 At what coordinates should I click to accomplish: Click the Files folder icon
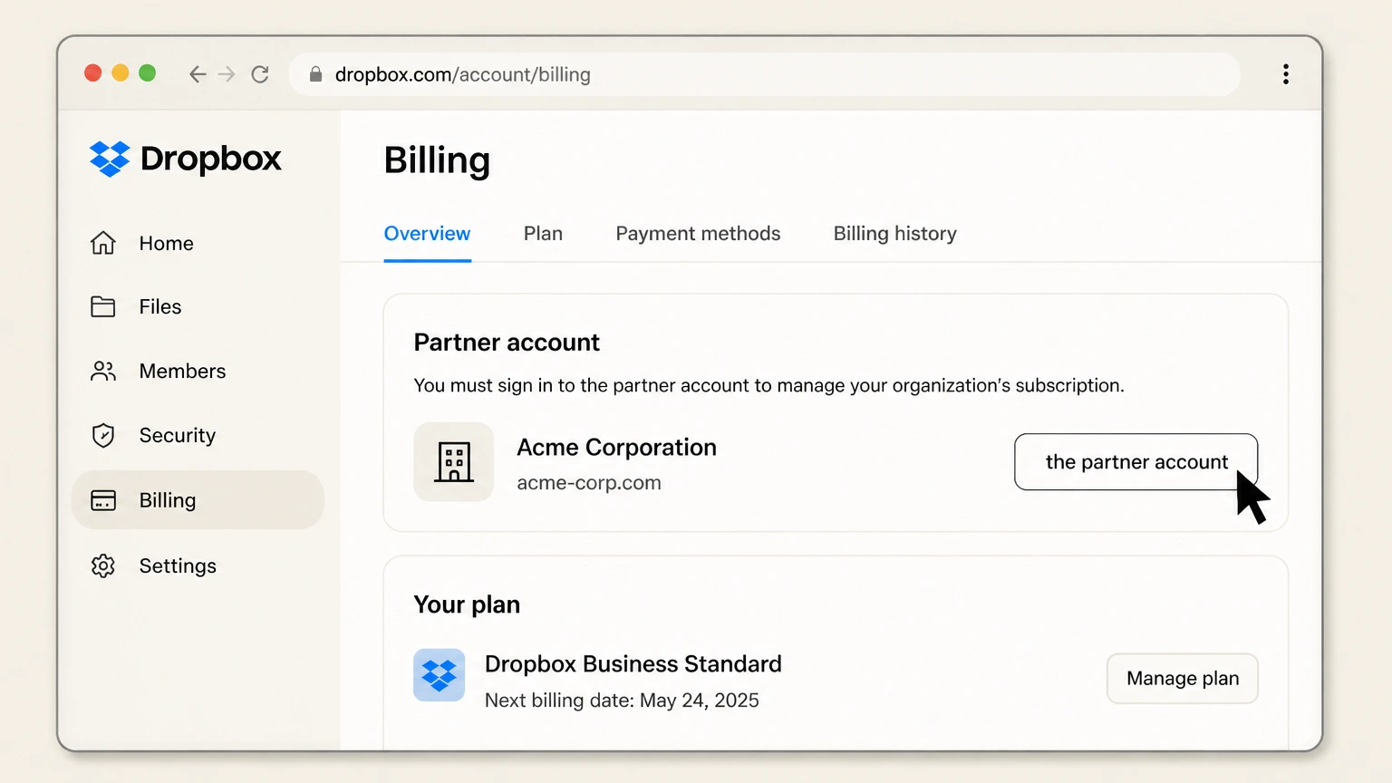103,306
